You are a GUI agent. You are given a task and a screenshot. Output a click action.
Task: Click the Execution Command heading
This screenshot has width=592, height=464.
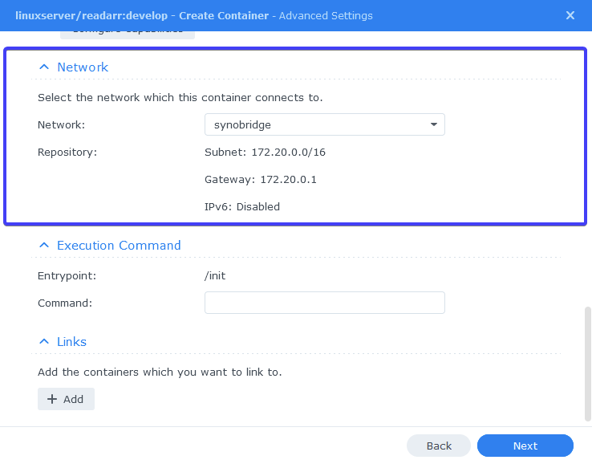click(119, 246)
